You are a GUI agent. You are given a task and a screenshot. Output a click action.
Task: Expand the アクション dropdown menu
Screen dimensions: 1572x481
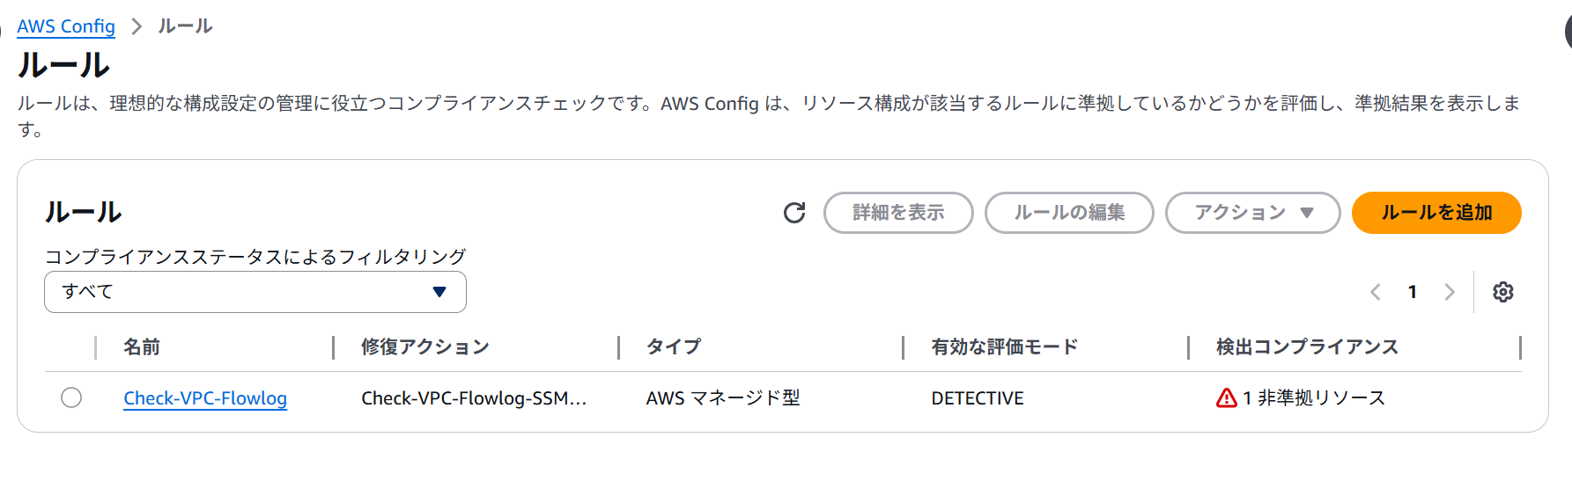pyautogui.click(x=1252, y=213)
